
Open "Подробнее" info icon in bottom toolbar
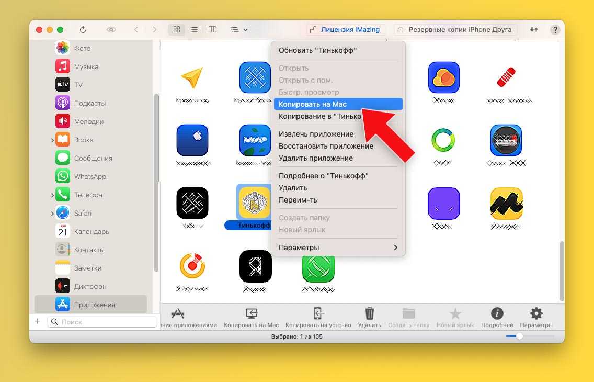(497, 314)
